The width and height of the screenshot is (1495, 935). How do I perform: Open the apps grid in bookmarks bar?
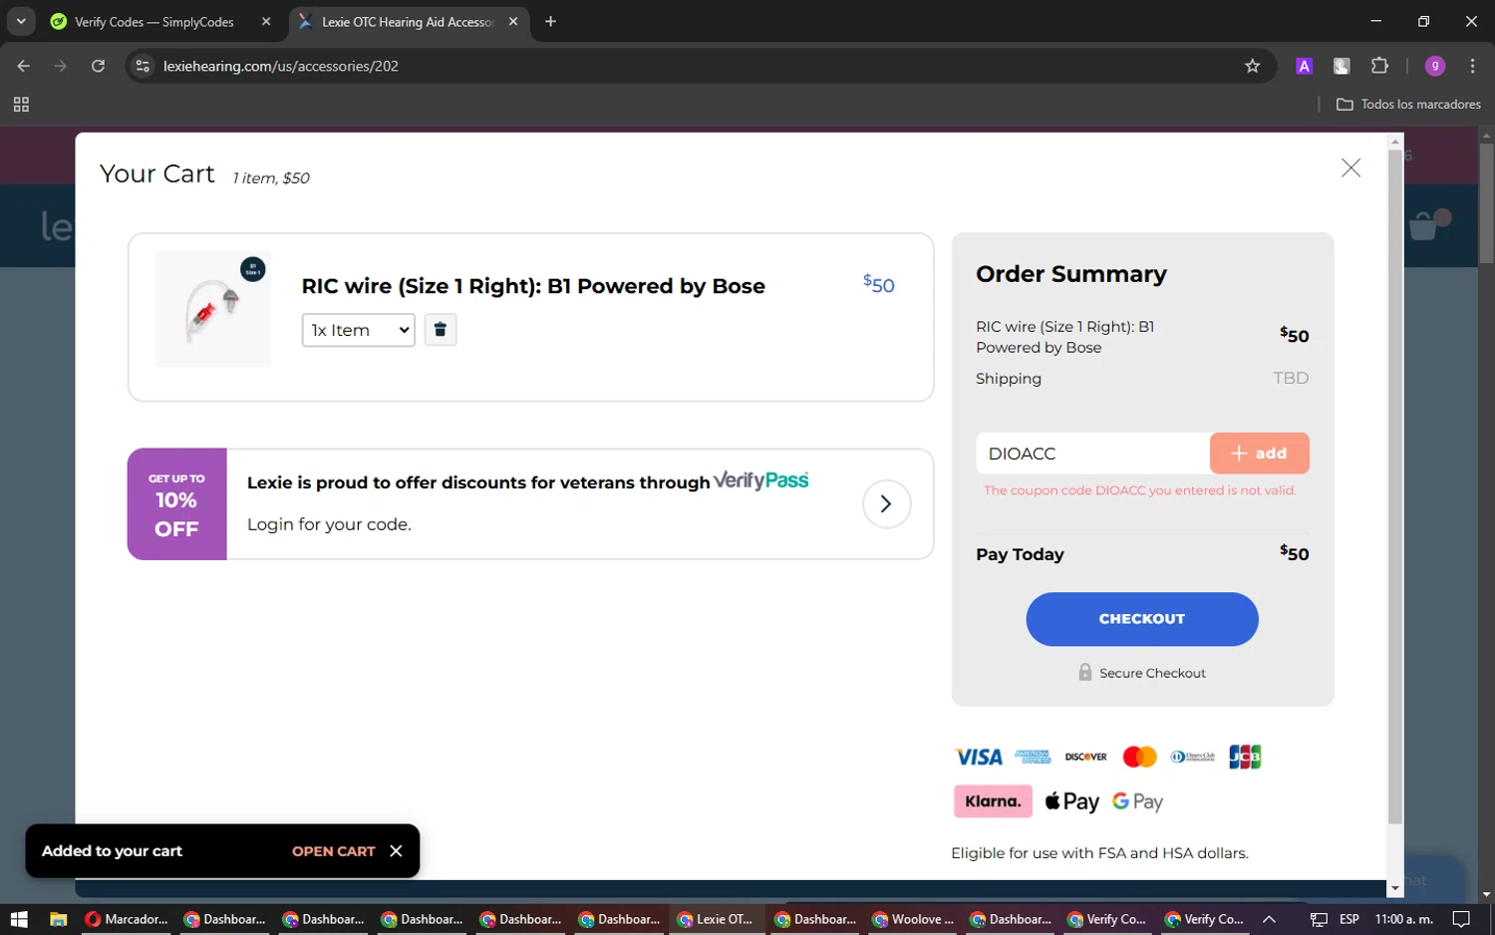(x=21, y=104)
